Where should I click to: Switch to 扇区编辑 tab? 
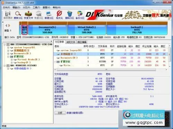82,42
